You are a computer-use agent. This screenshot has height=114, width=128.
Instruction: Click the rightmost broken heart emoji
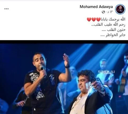pos(98,19)
